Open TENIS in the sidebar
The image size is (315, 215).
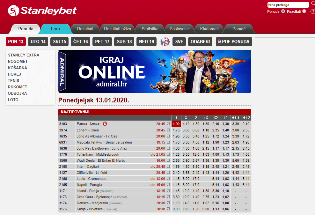point(13,81)
